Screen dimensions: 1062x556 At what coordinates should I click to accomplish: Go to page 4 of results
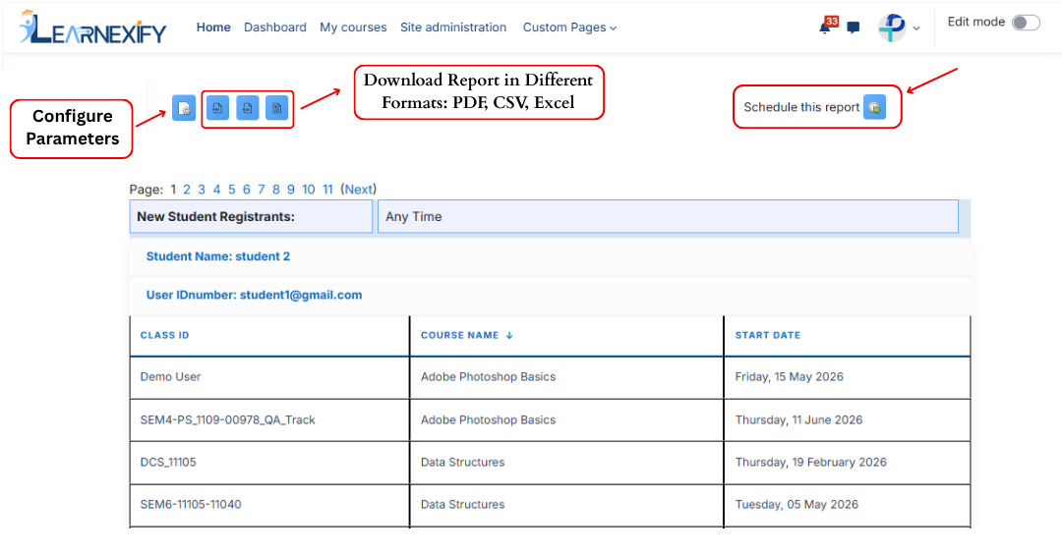click(x=216, y=190)
